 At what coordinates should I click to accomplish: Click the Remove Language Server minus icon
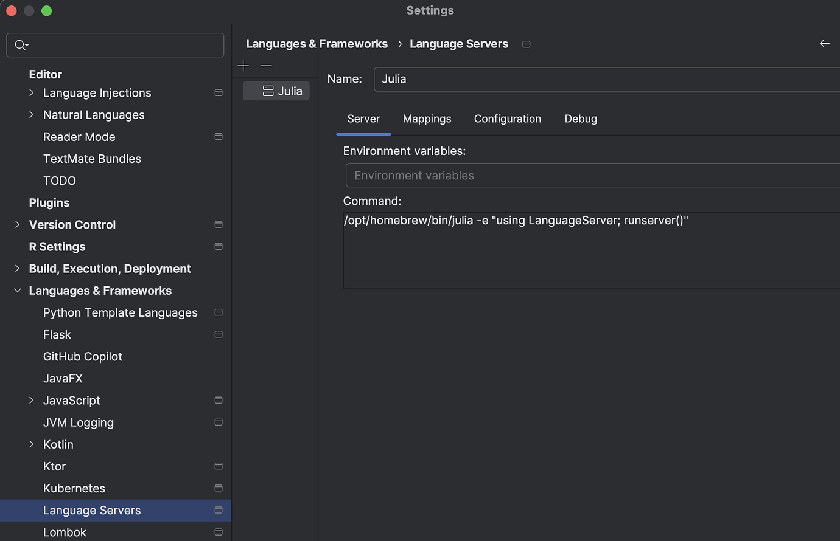point(265,65)
